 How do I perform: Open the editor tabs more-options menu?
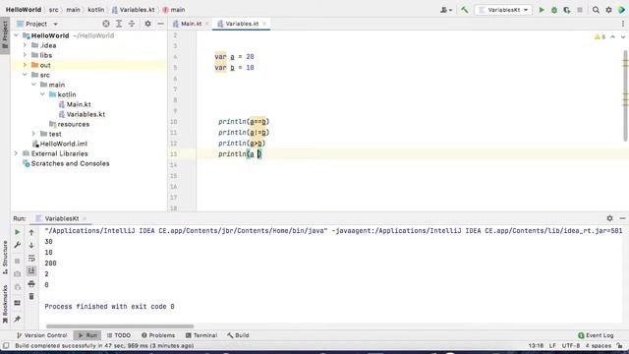(x=623, y=24)
